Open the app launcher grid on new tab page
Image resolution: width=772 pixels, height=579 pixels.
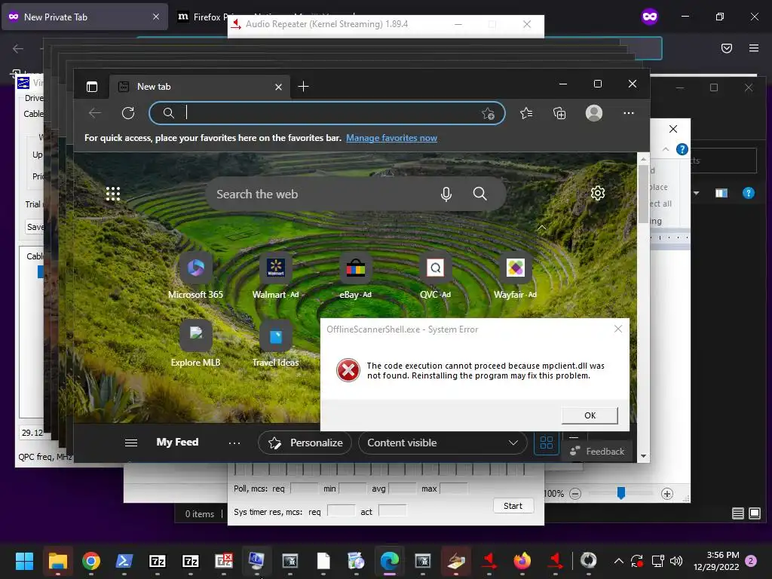[x=113, y=194]
